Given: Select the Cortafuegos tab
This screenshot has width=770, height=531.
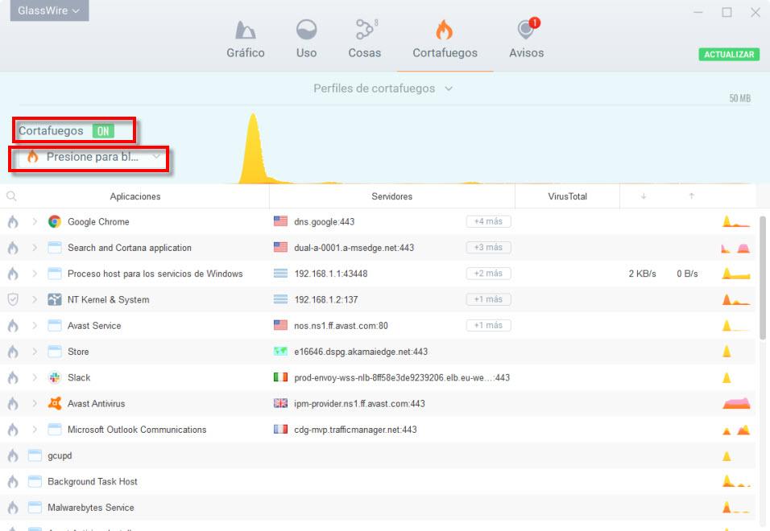Looking at the screenshot, I should point(445,39).
